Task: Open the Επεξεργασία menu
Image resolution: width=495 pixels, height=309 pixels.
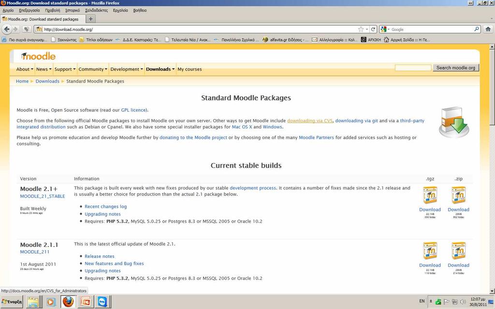Action: click(x=29, y=11)
